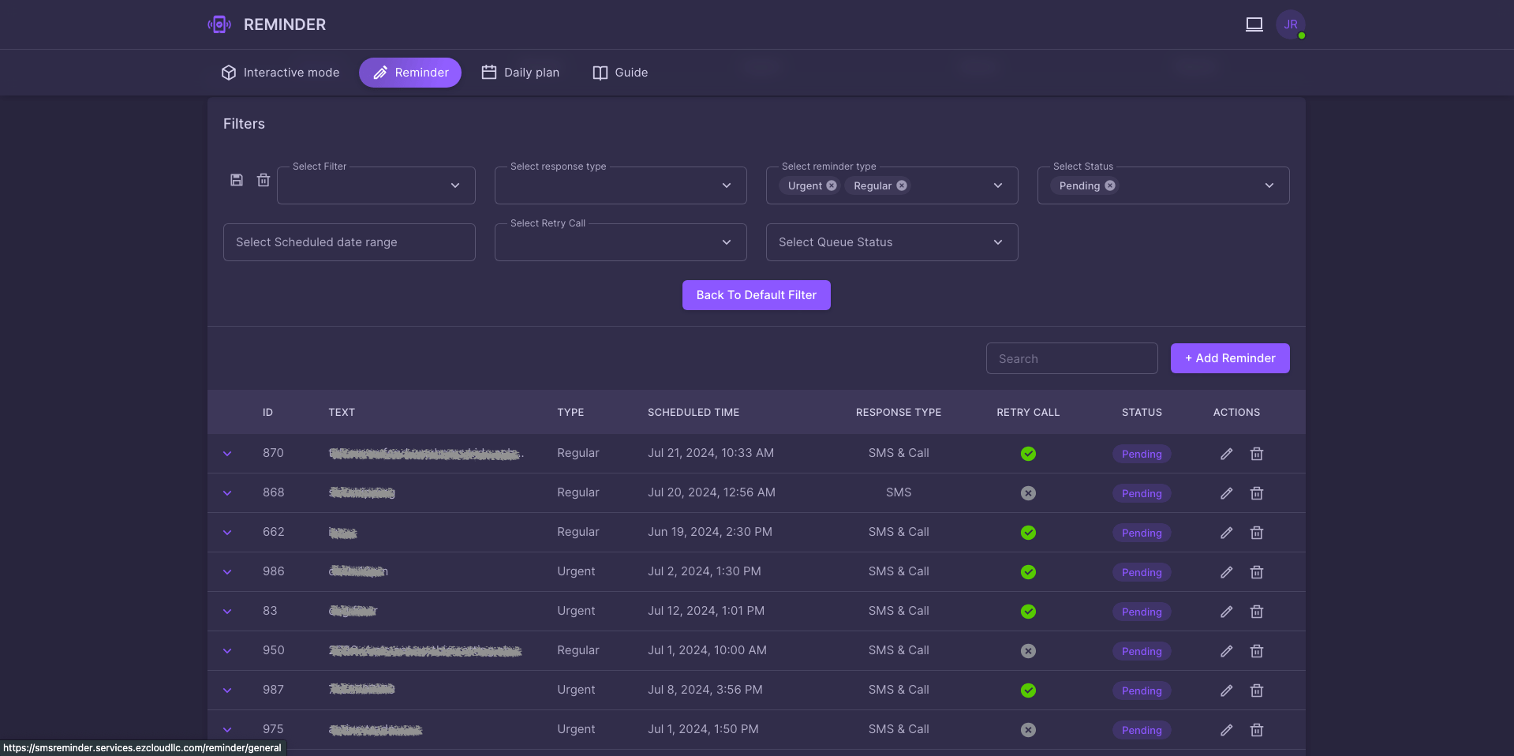Delete reminder 950 with trash icon

(1257, 651)
